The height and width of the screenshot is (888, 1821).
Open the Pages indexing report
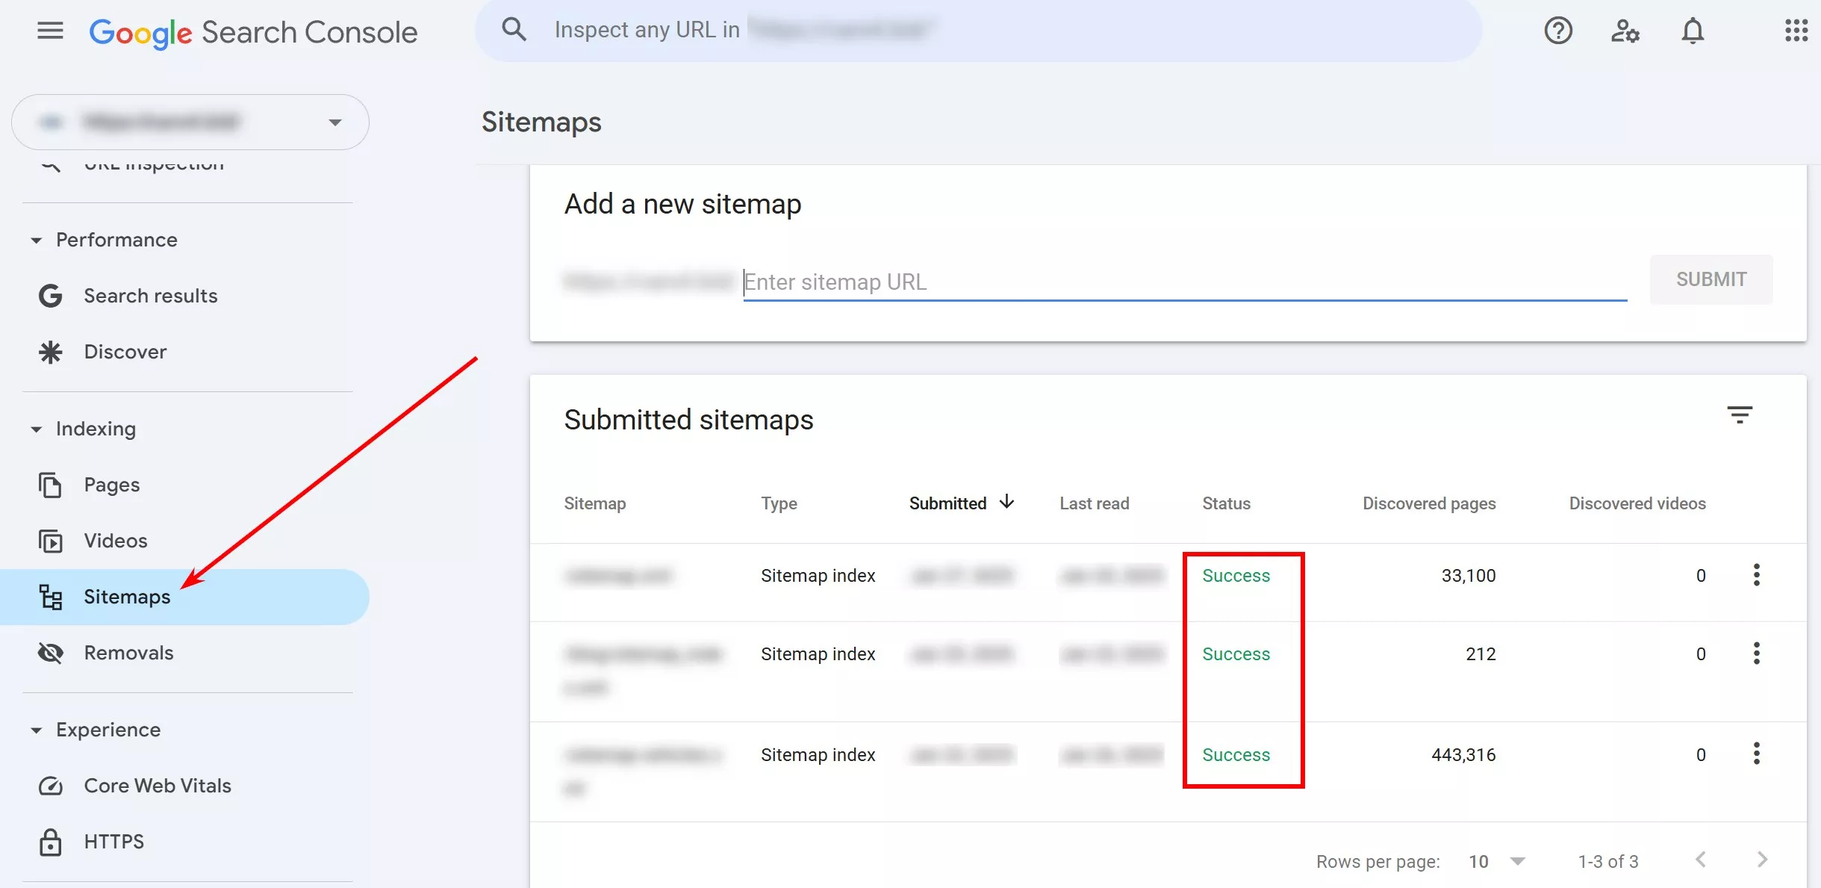click(112, 485)
